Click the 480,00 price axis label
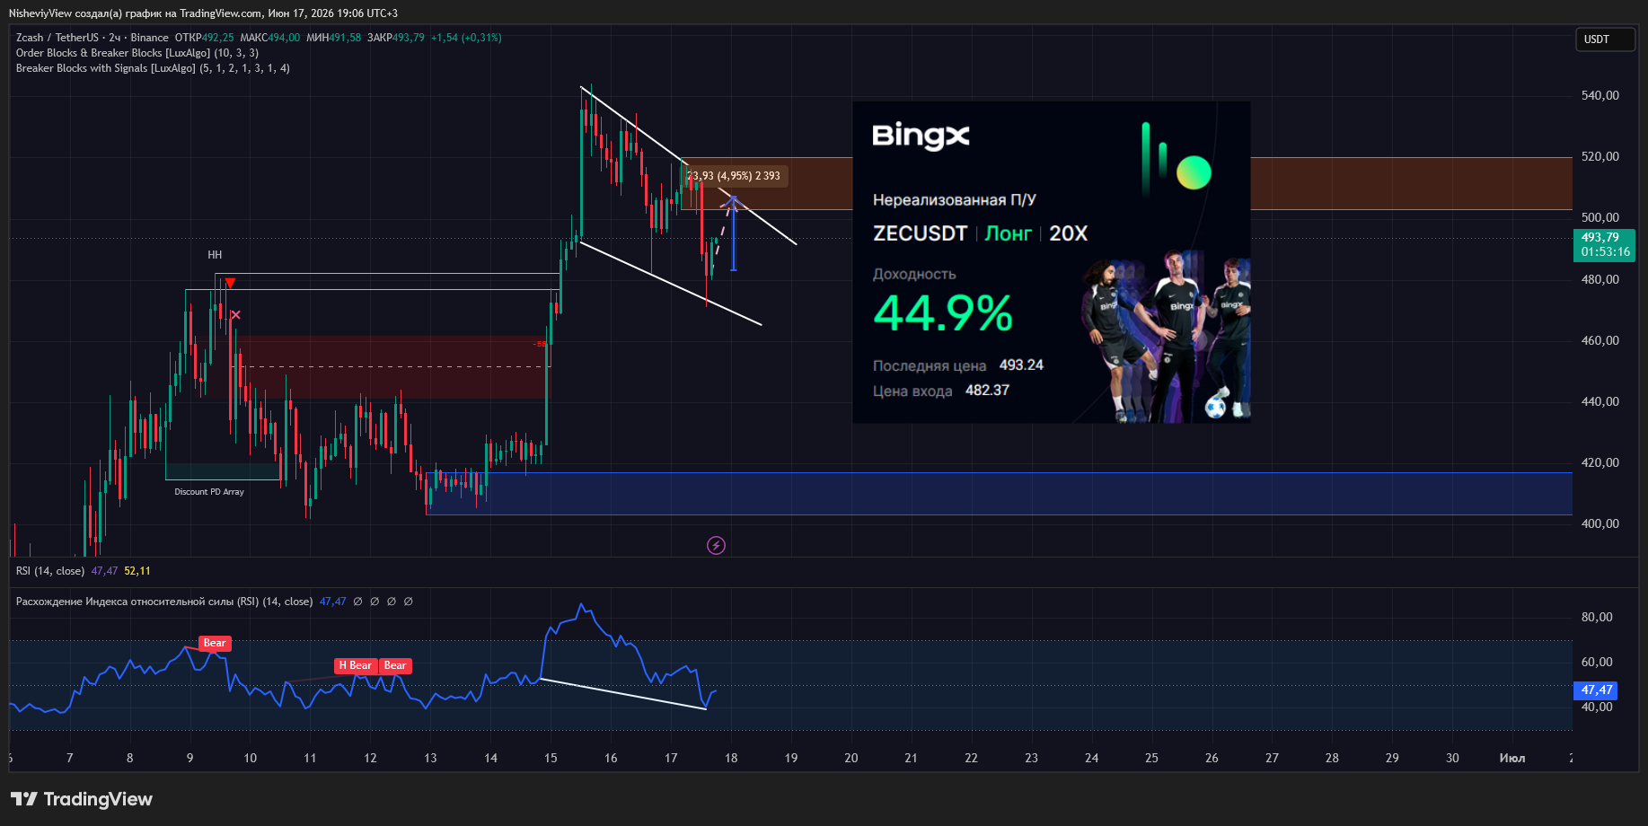Screen dimensions: 1648x826 coord(1600,279)
